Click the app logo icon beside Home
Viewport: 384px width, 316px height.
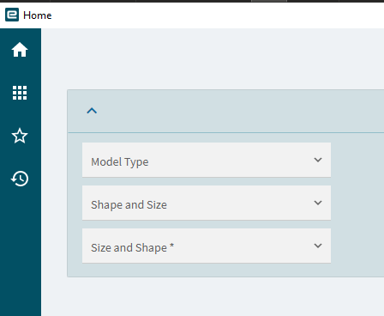point(12,15)
